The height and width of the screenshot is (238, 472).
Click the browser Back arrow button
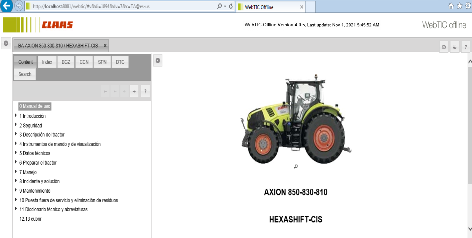pos(7,6)
